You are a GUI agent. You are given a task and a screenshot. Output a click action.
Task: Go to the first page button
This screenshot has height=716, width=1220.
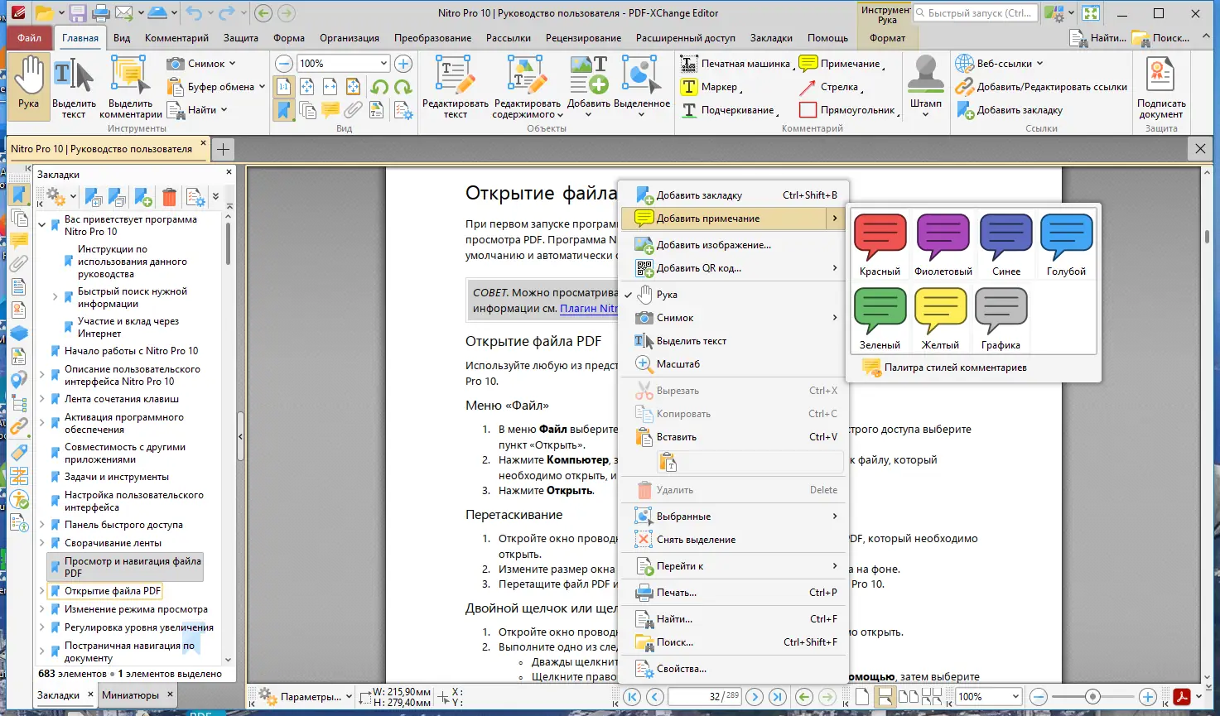[632, 697]
